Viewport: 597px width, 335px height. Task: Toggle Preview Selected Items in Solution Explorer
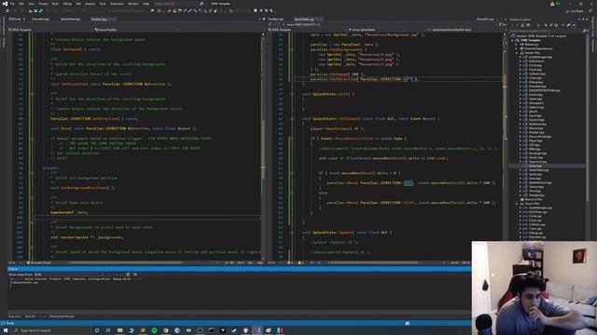574,25
